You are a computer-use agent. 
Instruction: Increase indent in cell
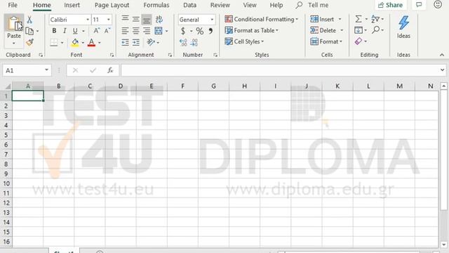tap(135, 42)
